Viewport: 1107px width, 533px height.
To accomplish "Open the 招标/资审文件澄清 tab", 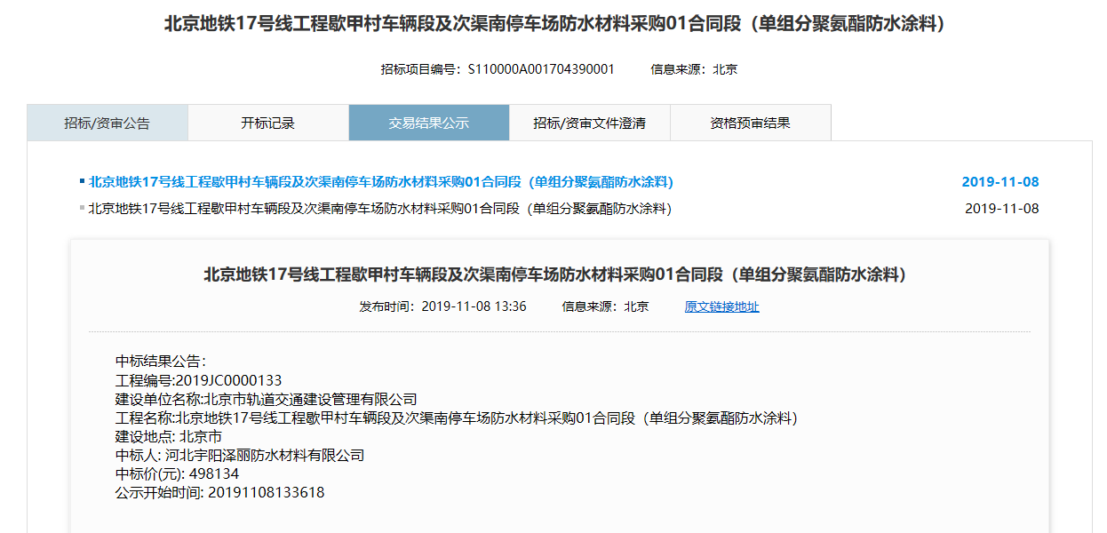I will coord(589,123).
